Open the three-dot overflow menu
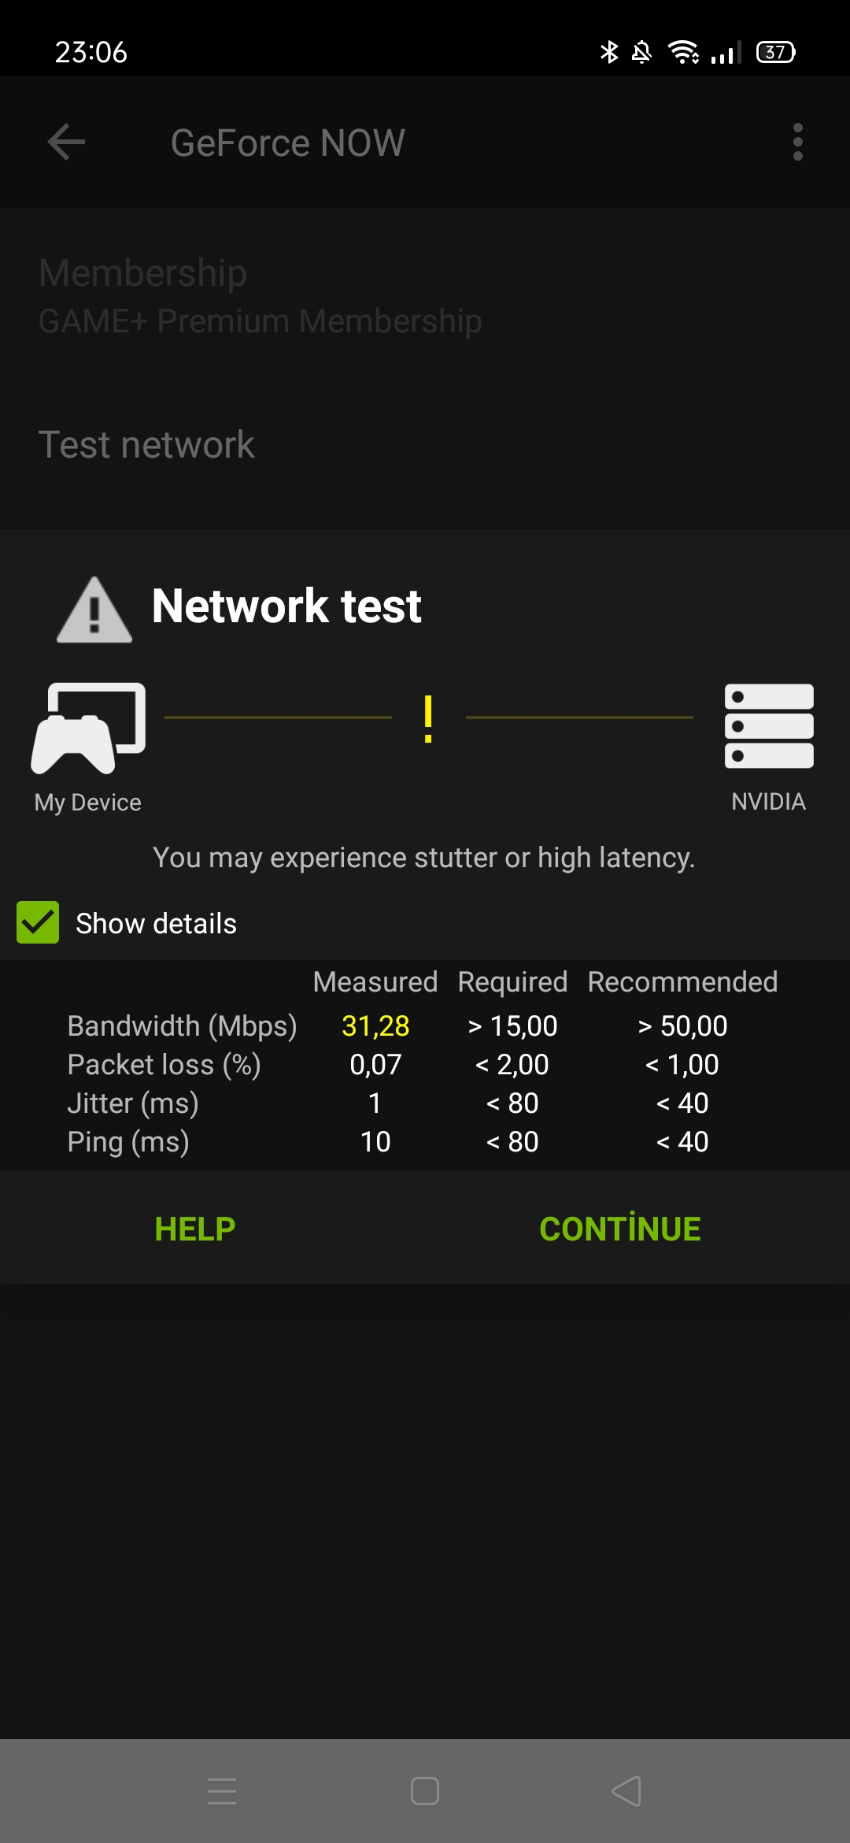850x1843 pixels. (798, 143)
